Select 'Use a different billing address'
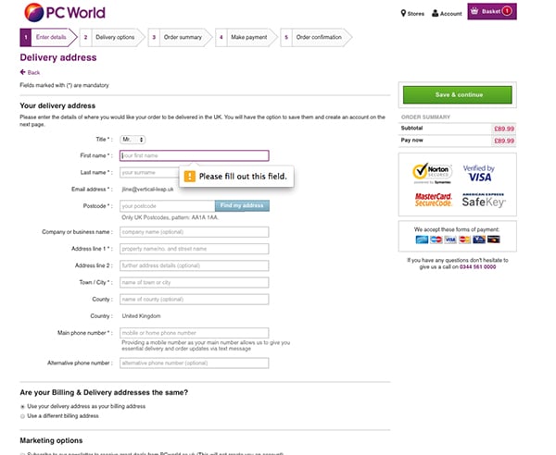The image size is (556, 455). [x=22, y=416]
